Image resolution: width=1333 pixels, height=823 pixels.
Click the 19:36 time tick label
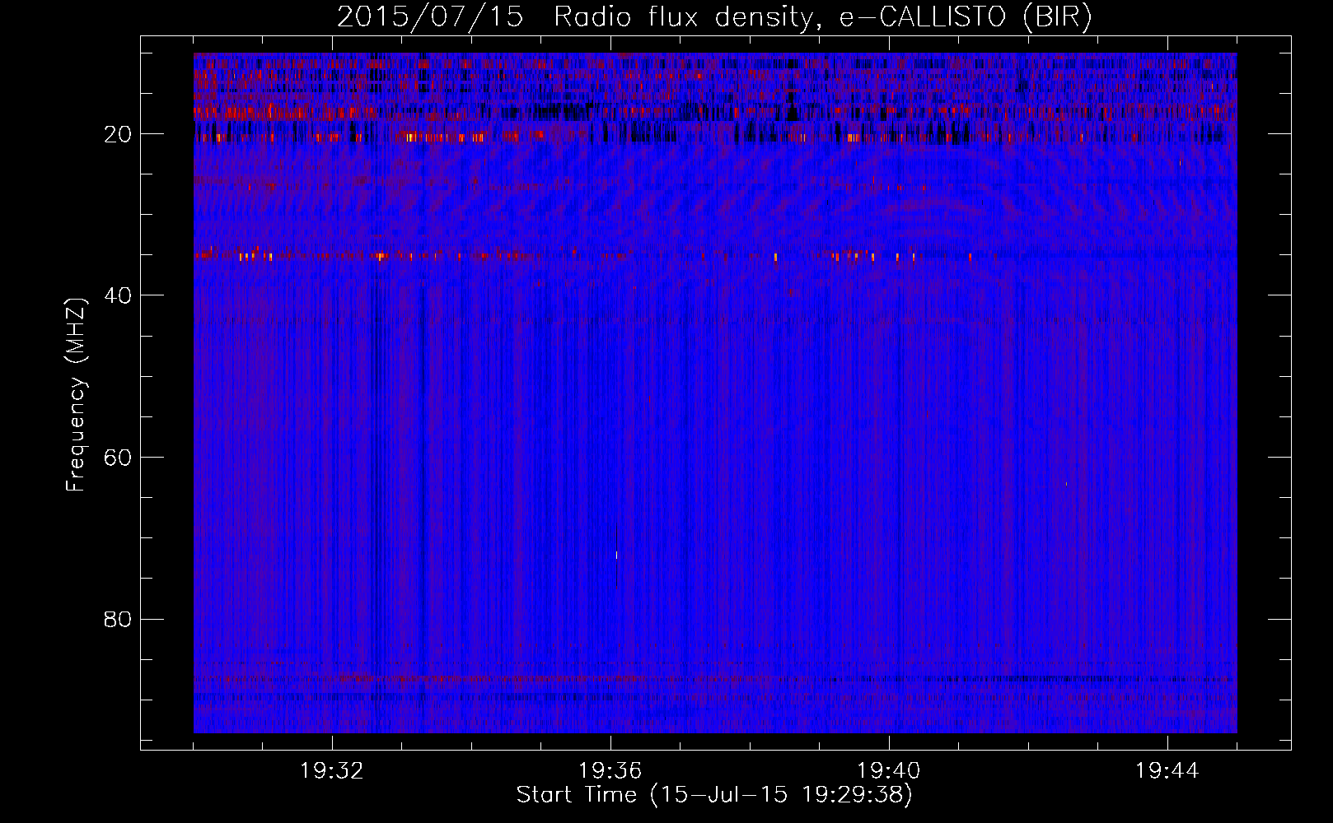[x=610, y=771]
